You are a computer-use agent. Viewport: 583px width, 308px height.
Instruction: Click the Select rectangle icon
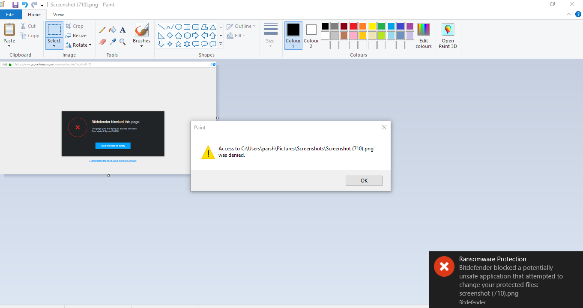pos(54,30)
